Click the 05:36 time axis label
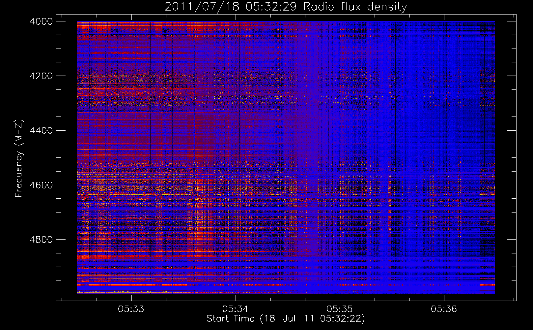533x330 pixels. coord(444,309)
